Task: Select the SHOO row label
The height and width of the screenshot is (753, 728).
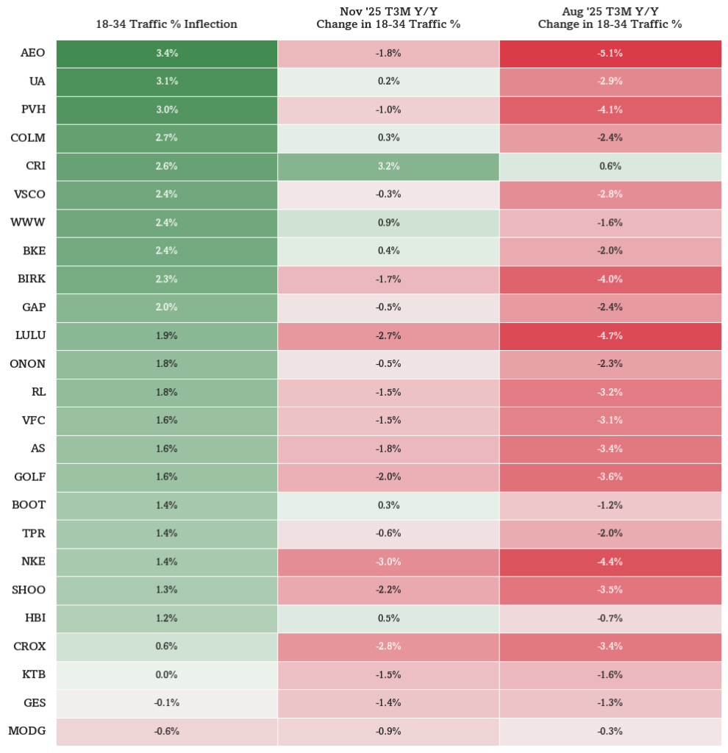Action: [x=29, y=590]
